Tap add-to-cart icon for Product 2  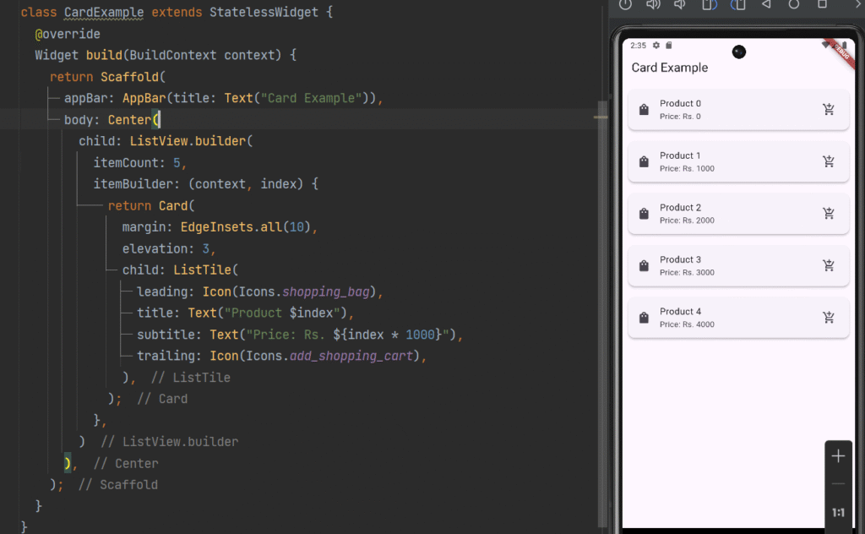[828, 213]
